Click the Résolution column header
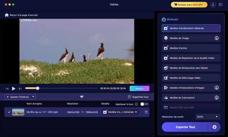This screenshot has width=228, height=137. 73,104
